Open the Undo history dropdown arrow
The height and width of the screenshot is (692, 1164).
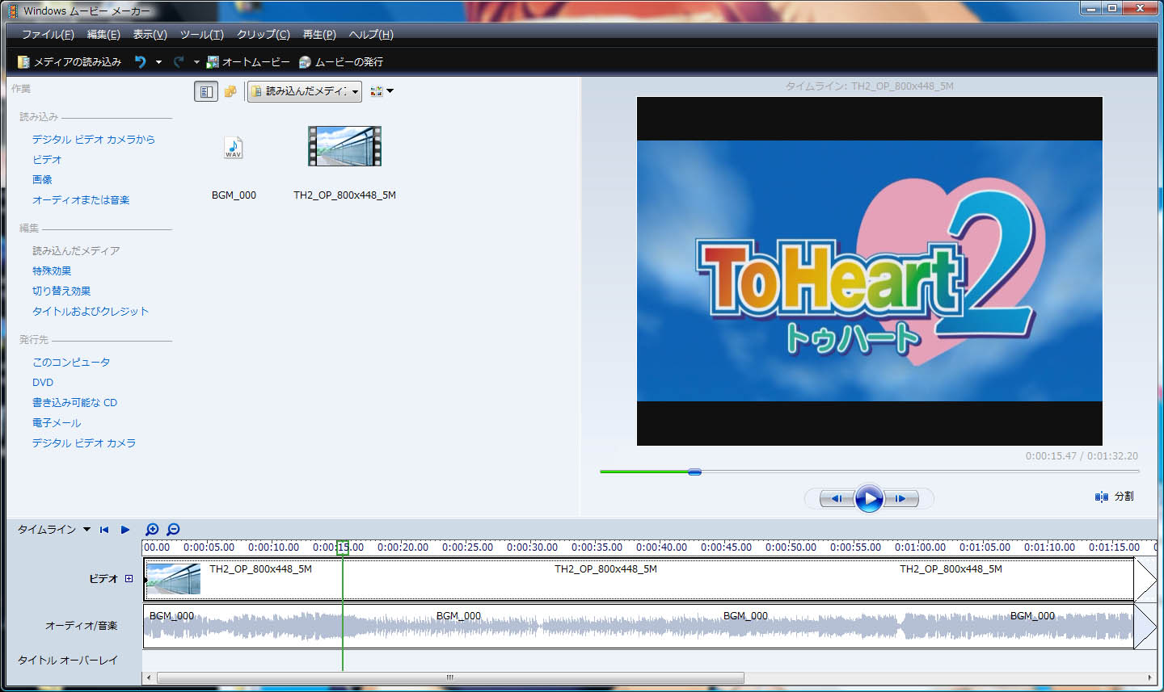click(x=158, y=62)
